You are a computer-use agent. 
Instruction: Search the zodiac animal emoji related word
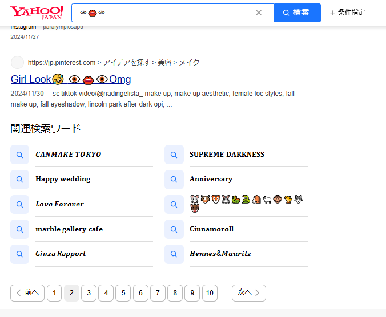click(246, 204)
